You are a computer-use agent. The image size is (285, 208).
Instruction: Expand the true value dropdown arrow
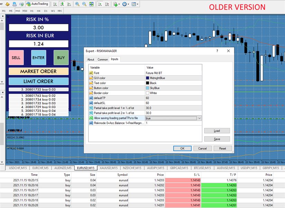199,118
